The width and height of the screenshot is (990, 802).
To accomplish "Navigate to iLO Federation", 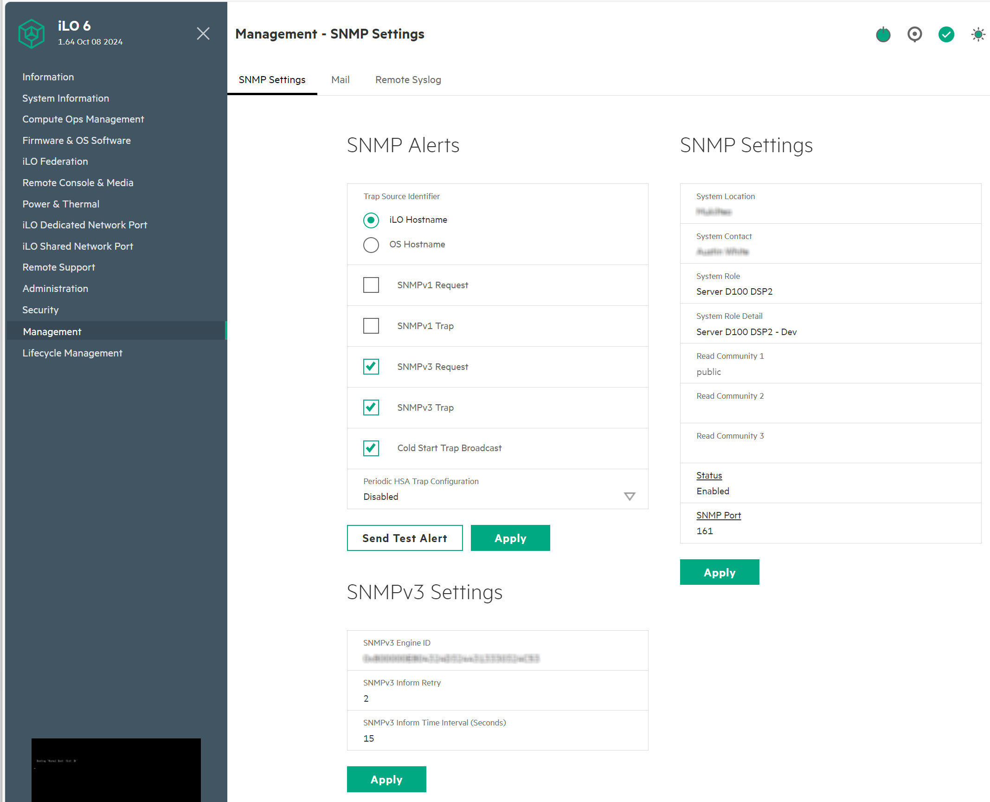I will [55, 162].
